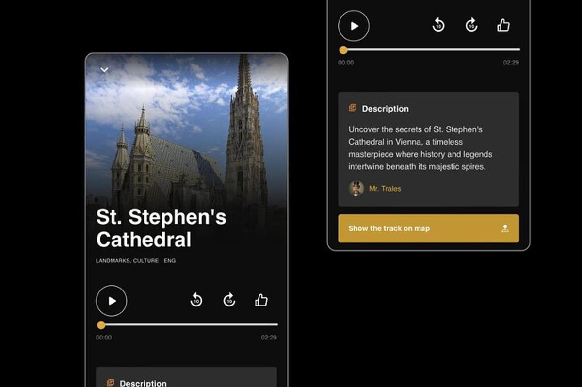Click the progress slider knob in the right phone
This screenshot has width=582, height=387.
point(343,50)
